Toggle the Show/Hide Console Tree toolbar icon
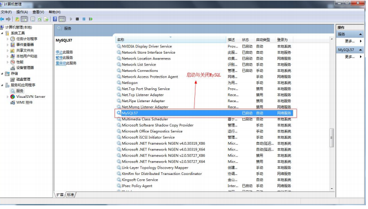 [24, 19]
